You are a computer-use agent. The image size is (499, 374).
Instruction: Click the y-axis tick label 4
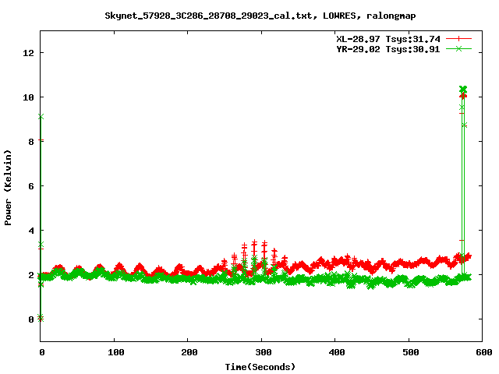coord(31,231)
